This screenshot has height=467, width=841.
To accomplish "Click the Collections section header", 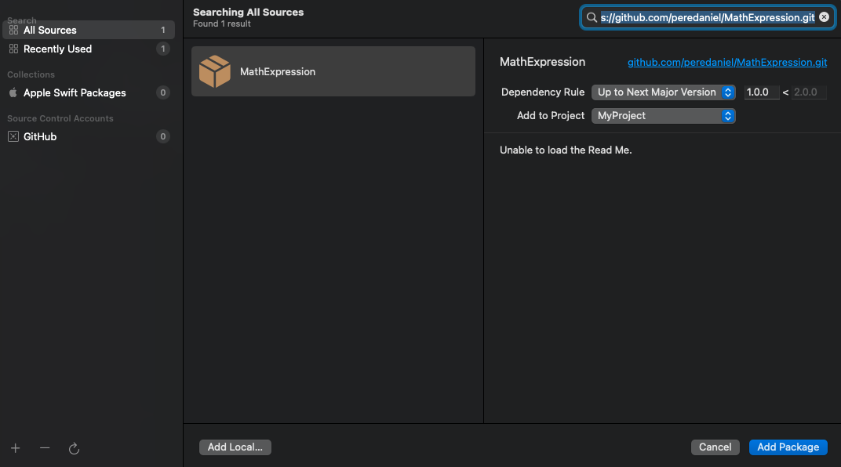I will click(x=31, y=74).
